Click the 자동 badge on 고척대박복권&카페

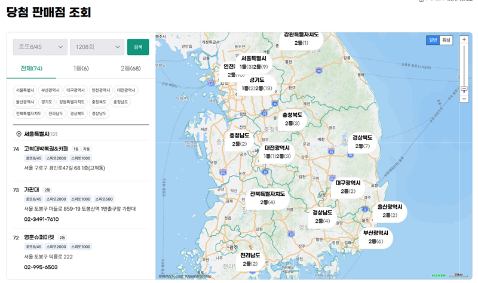coord(87,149)
